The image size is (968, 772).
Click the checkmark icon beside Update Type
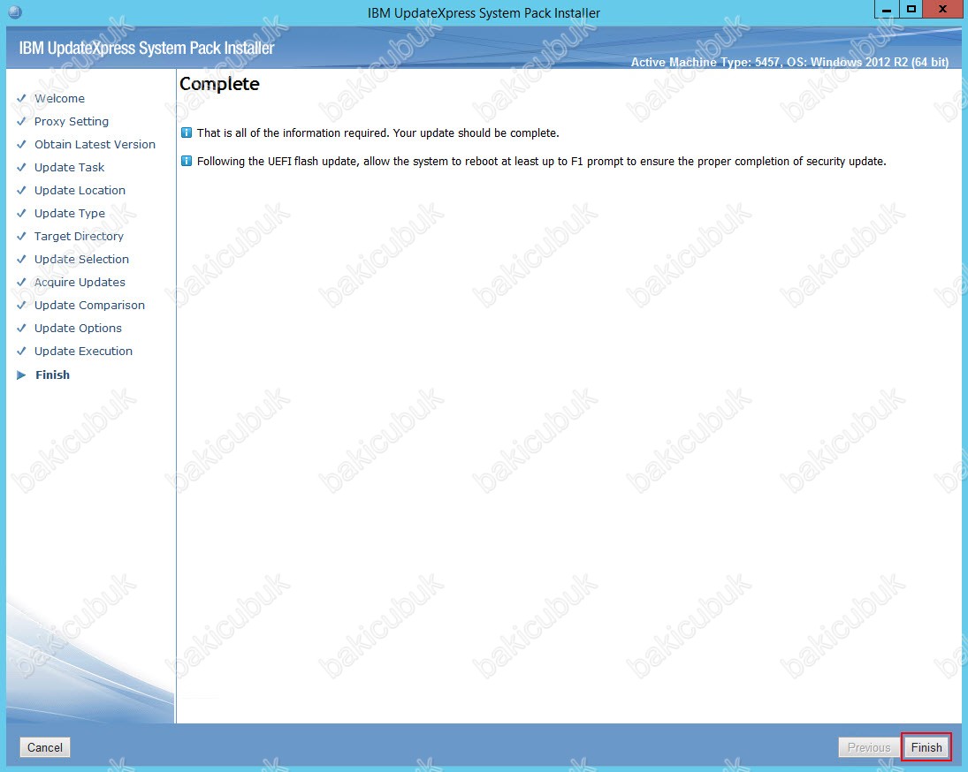coord(21,213)
